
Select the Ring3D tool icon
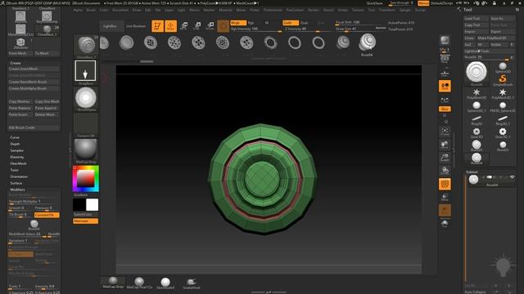click(x=477, y=119)
